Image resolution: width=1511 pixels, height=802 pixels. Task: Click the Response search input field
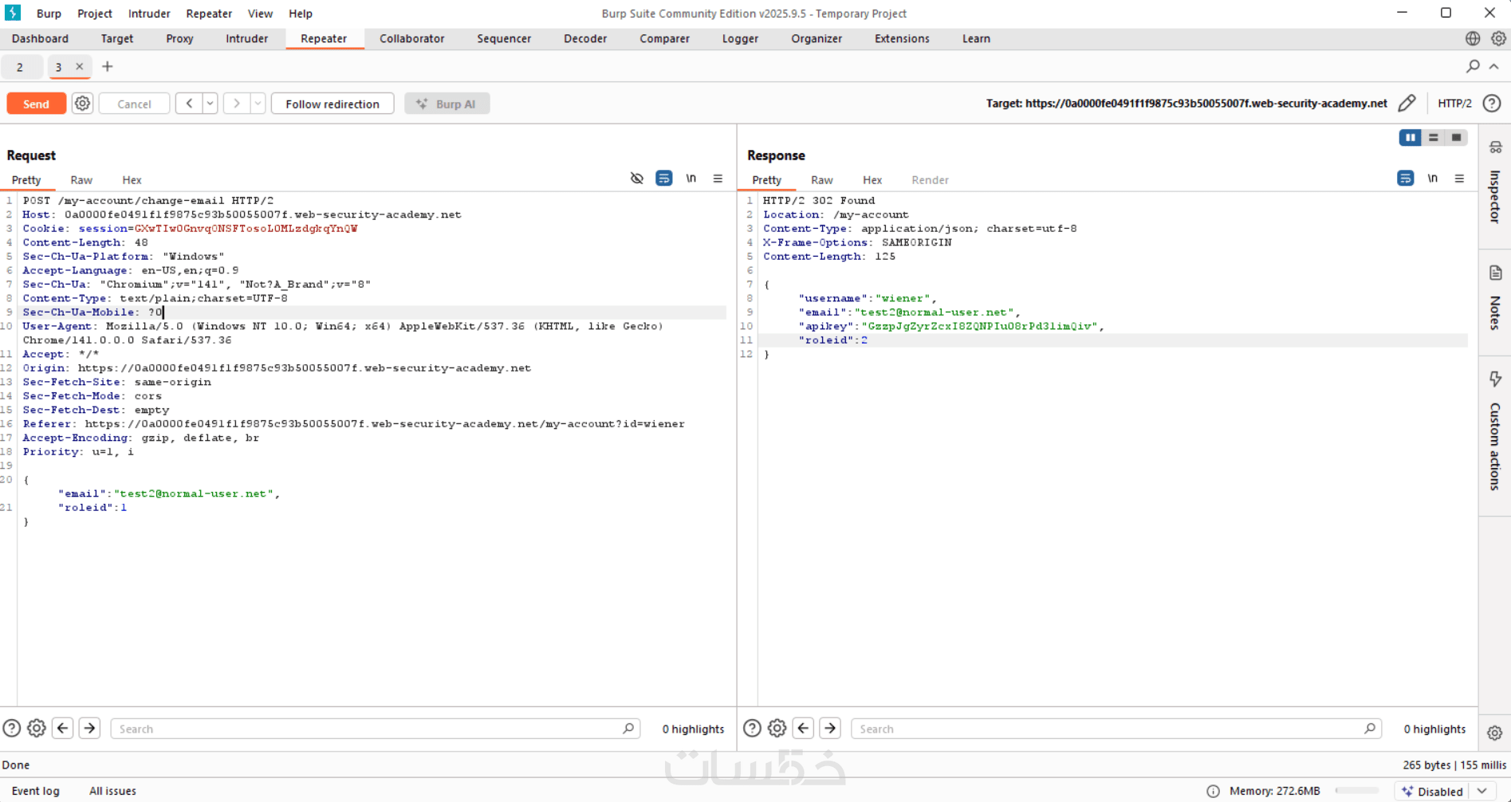point(1108,729)
